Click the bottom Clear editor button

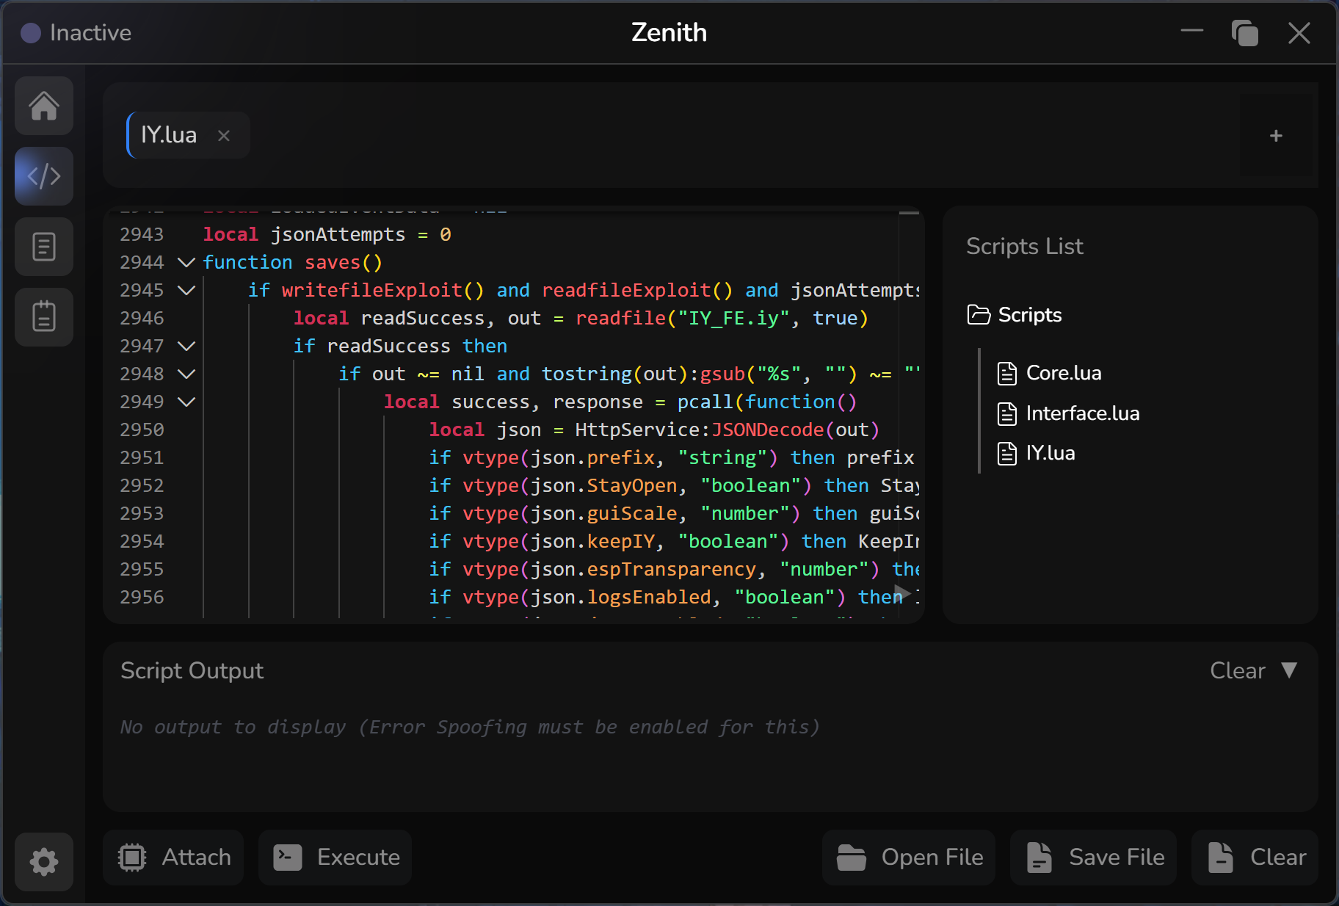pos(1255,857)
